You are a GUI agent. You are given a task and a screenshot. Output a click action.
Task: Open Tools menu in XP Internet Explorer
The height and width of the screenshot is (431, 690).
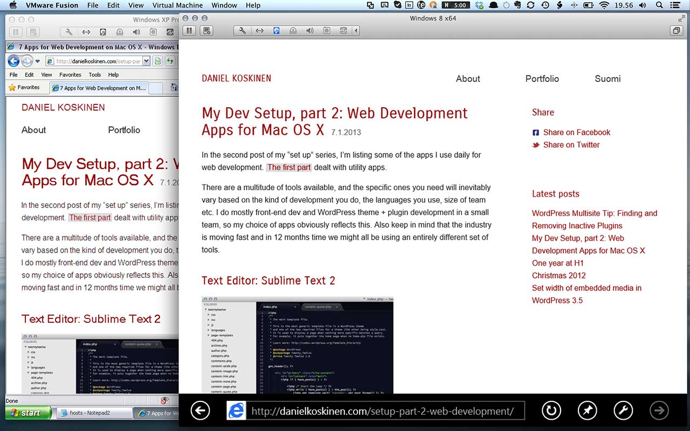[94, 75]
